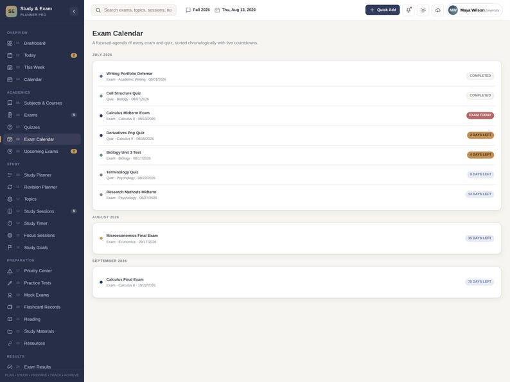Open Exam Results in sidebar

pos(42,367)
